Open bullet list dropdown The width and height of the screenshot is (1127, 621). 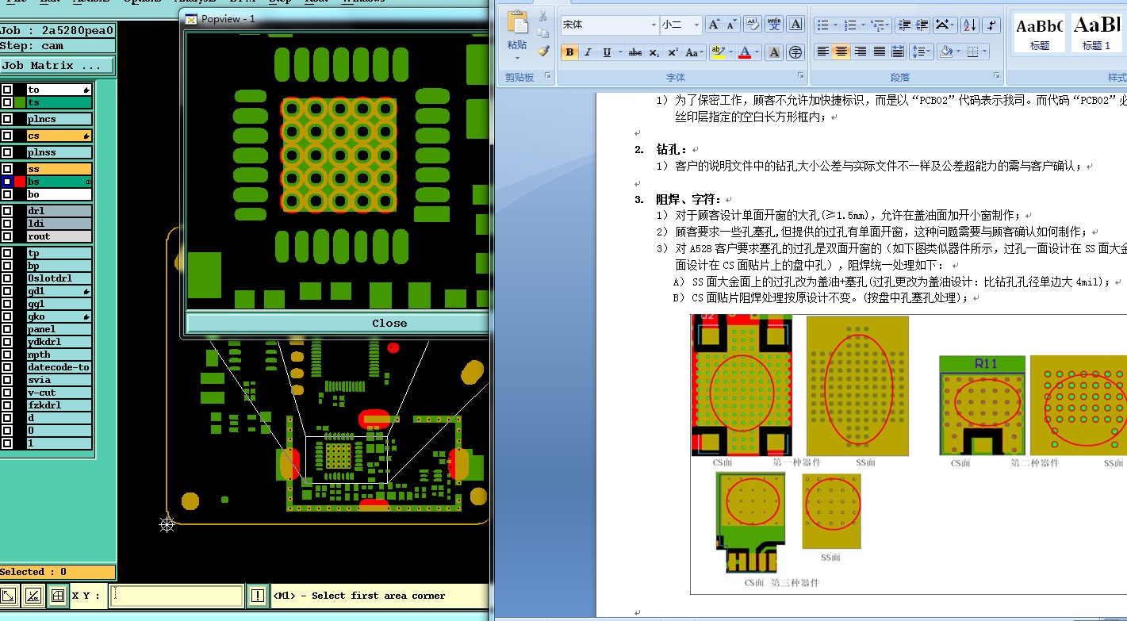tap(836, 25)
